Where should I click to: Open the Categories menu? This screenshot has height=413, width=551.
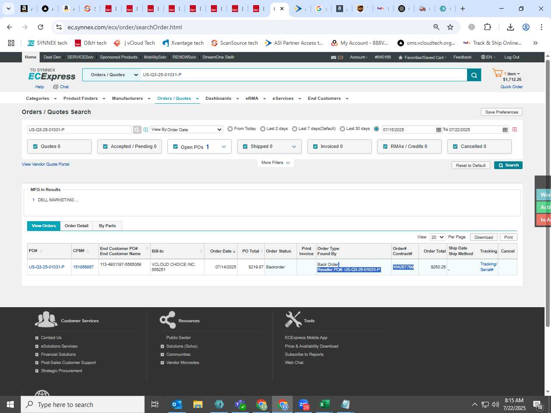coord(41,99)
